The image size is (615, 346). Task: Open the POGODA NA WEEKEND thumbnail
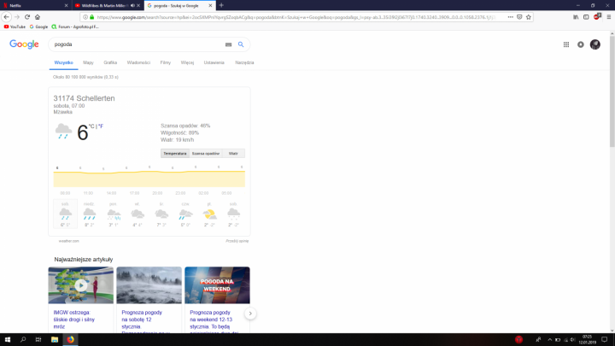[217, 285]
